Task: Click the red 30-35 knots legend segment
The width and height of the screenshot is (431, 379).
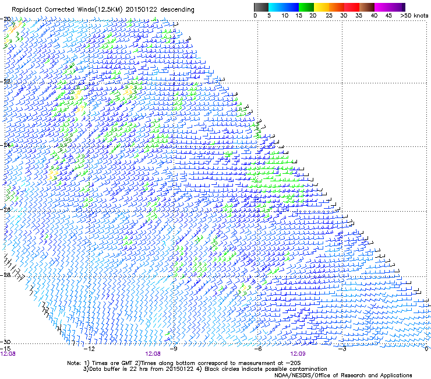Action: tap(352, 7)
